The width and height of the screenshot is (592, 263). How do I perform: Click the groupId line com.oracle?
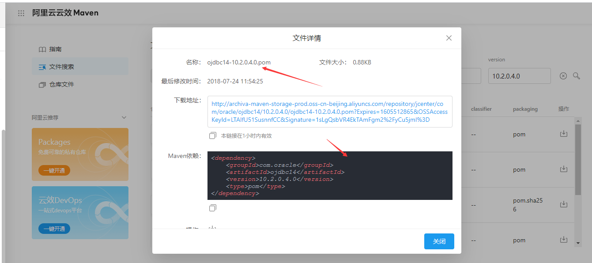(279, 165)
